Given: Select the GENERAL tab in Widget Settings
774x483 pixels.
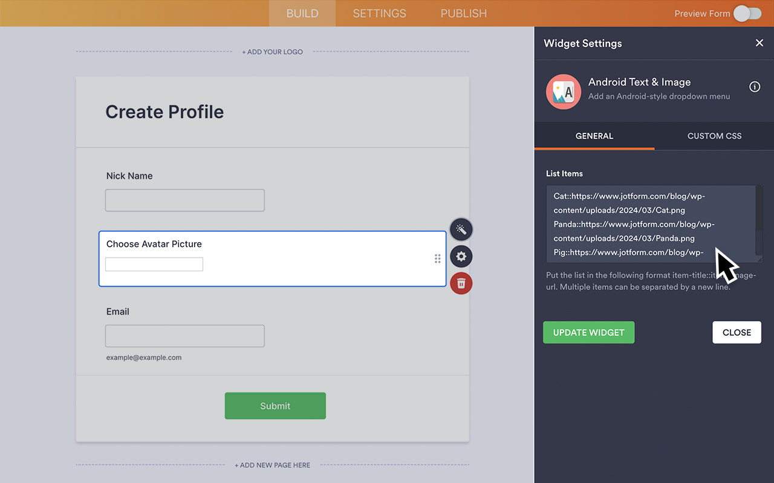Looking at the screenshot, I should pos(594,136).
